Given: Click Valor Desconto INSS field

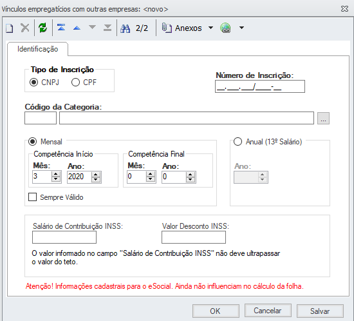Looking at the screenshot, I should 194,237.
